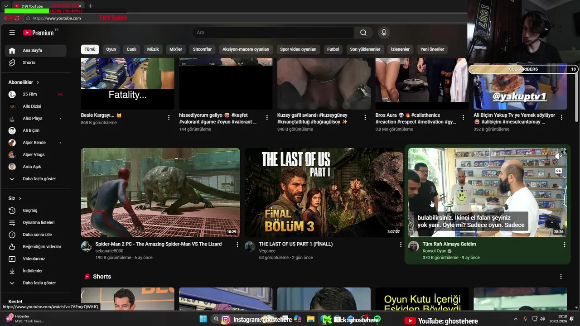
Task: Click the browser address bar URL
Action: coord(57,18)
